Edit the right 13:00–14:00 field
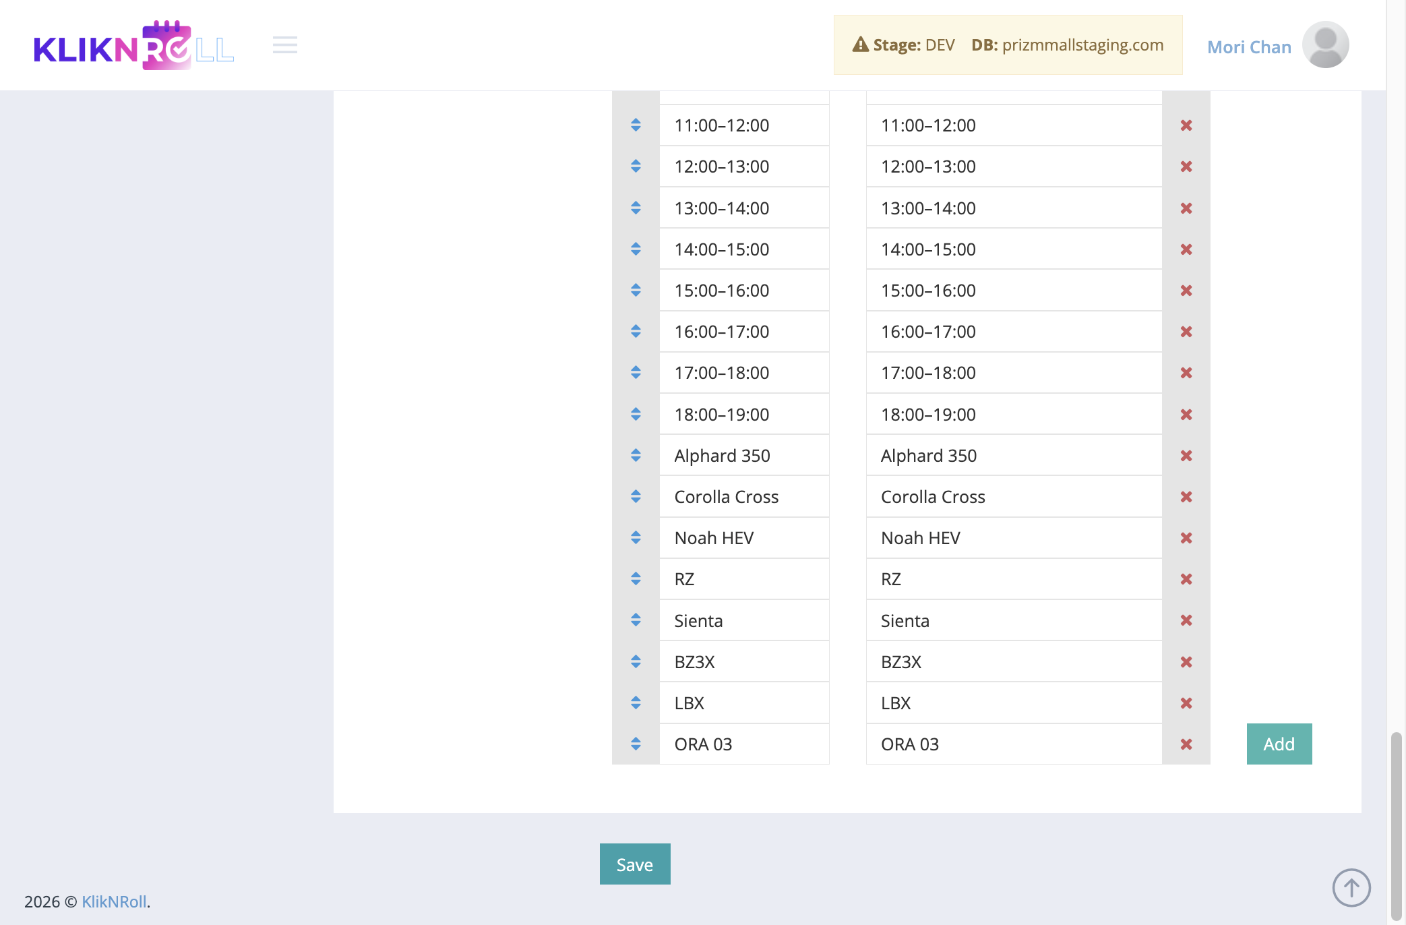1406x925 pixels. coord(1014,208)
